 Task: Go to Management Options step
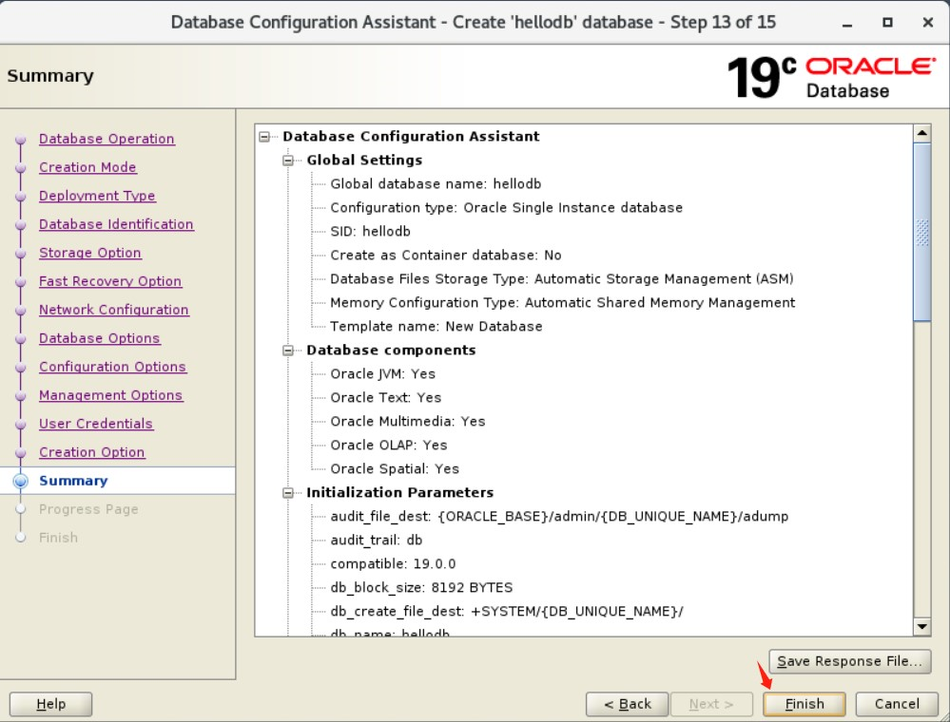(111, 394)
